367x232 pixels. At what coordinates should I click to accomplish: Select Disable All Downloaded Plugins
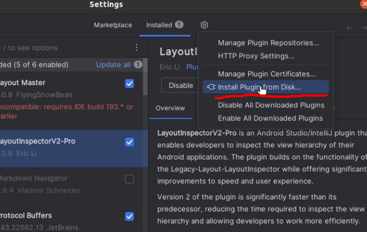(x=271, y=105)
